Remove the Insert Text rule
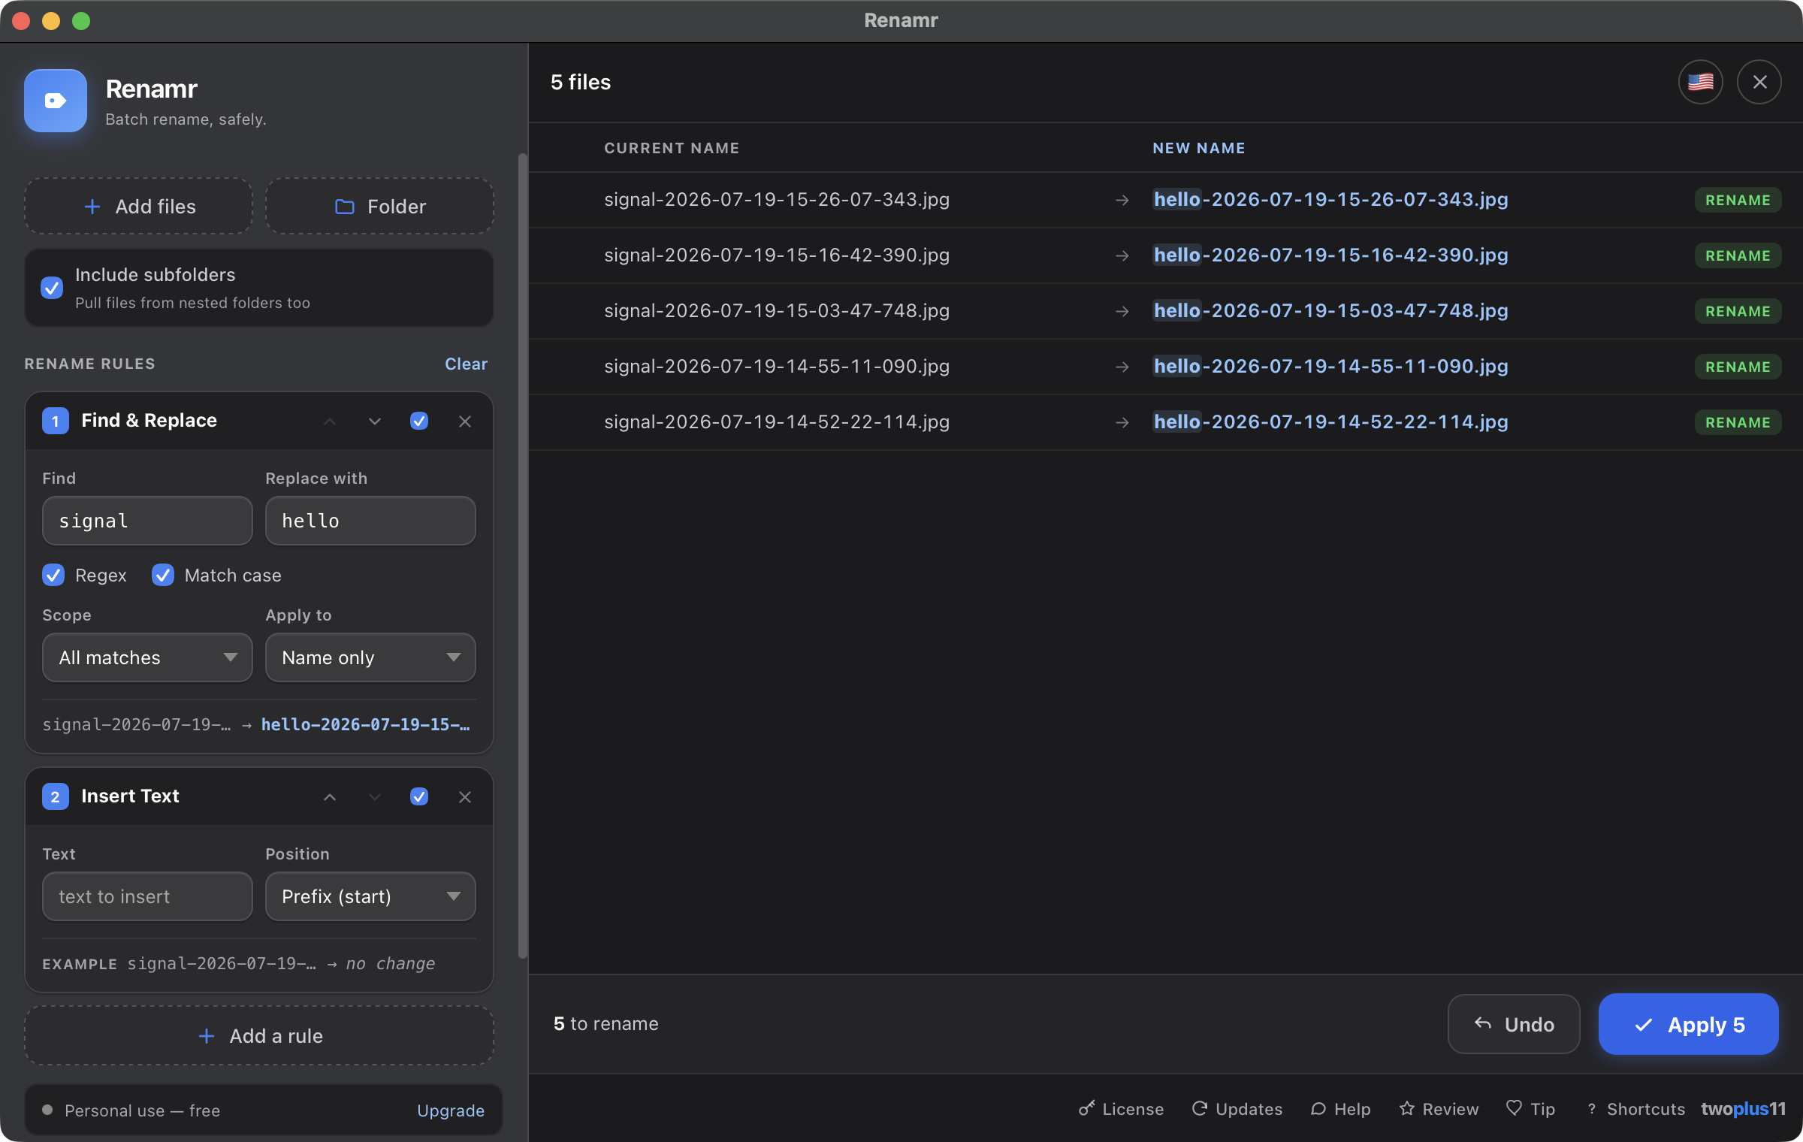 coord(465,797)
